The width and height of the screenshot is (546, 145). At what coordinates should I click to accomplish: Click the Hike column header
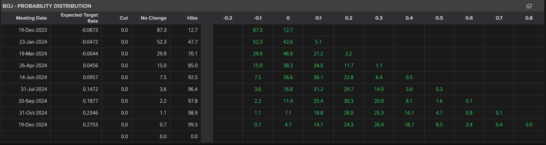click(x=192, y=18)
